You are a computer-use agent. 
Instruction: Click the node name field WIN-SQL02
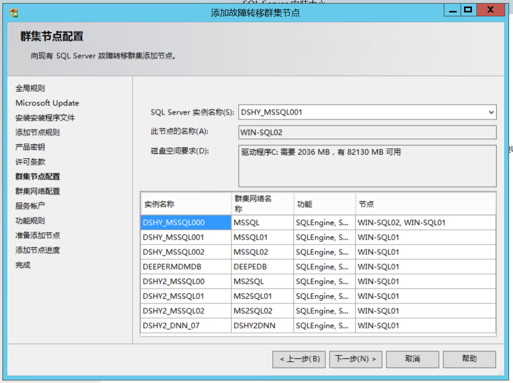(x=367, y=132)
